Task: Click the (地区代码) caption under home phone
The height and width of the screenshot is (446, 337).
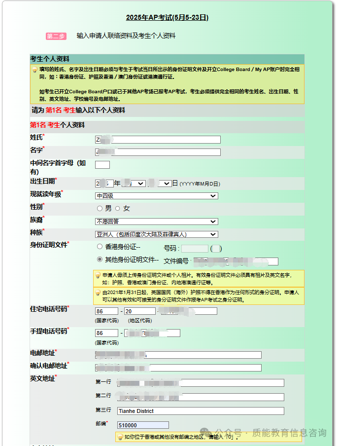Action: point(140,321)
